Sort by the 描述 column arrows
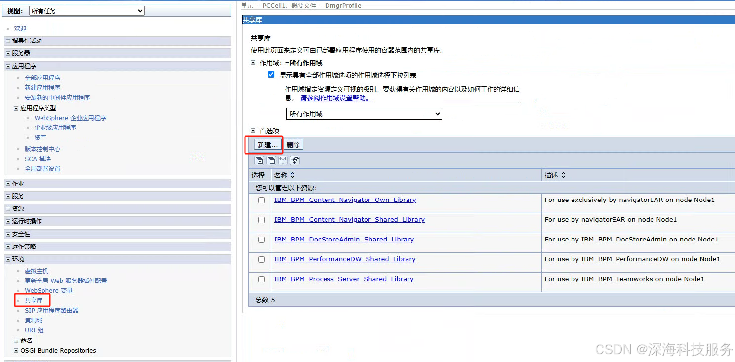Viewport: 735px width, 362px height. click(x=563, y=175)
